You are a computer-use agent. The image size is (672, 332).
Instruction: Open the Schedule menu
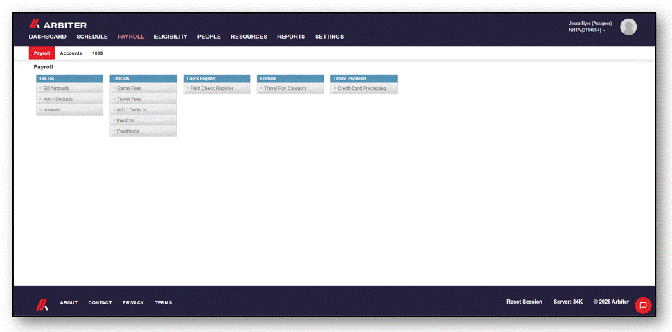click(x=92, y=37)
